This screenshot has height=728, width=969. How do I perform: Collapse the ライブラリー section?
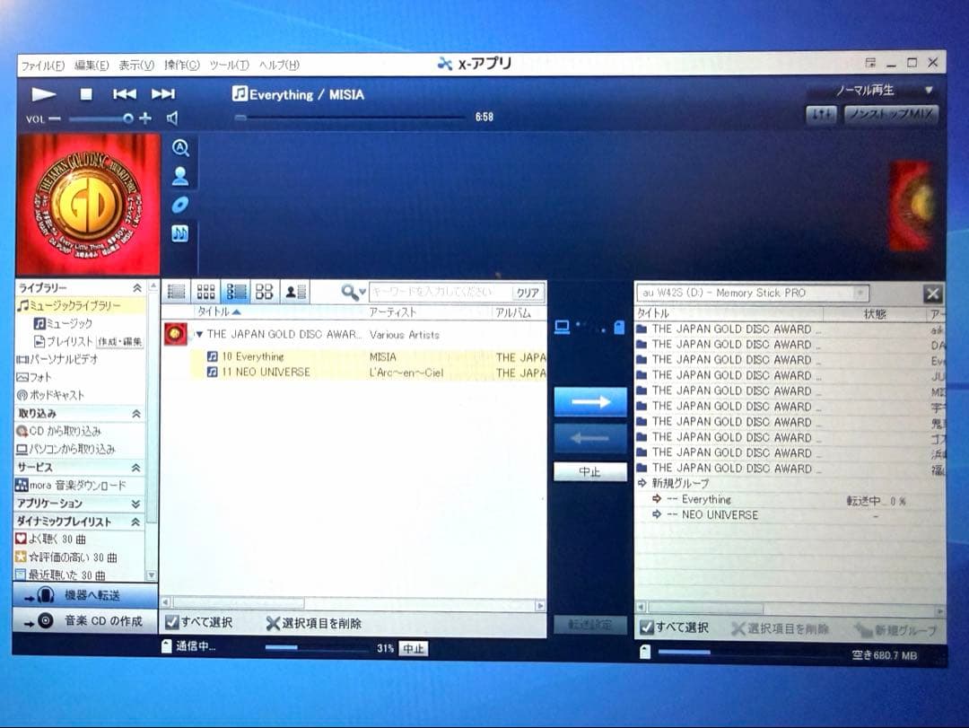[x=137, y=287]
